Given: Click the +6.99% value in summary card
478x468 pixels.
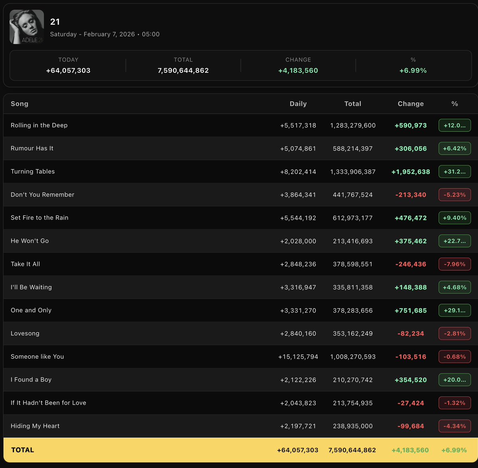Looking at the screenshot, I should [413, 70].
